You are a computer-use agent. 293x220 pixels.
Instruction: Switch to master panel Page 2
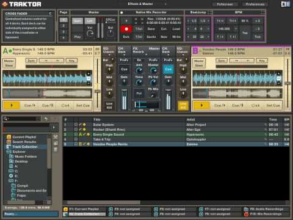point(63,26)
